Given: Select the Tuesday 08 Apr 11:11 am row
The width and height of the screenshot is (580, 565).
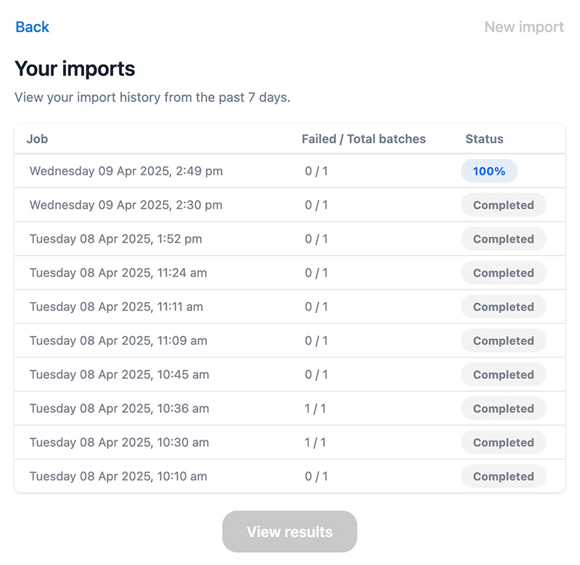Looking at the screenshot, I should click(x=116, y=307).
